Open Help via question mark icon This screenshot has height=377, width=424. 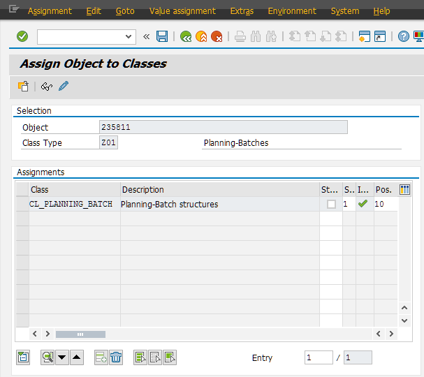click(x=404, y=36)
